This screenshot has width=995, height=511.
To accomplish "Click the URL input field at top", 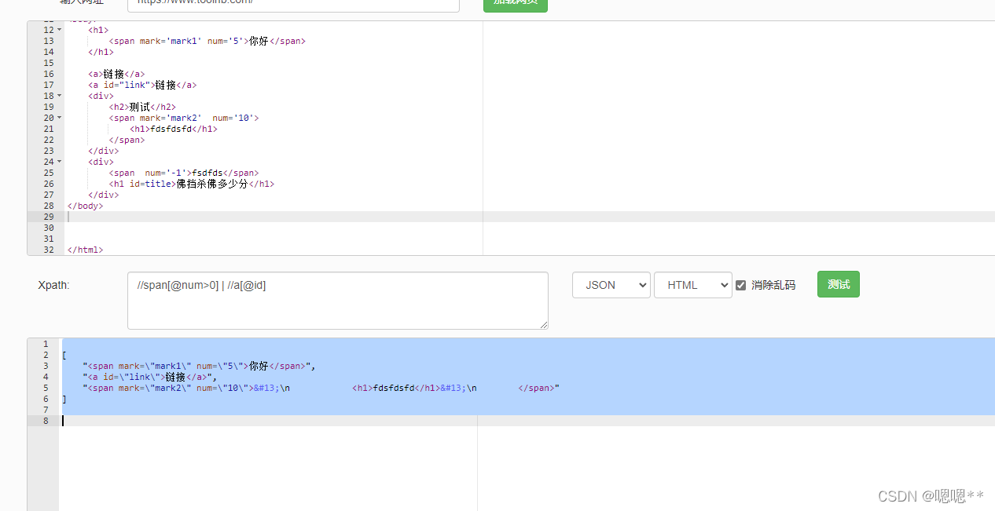I will pos(293,3).
